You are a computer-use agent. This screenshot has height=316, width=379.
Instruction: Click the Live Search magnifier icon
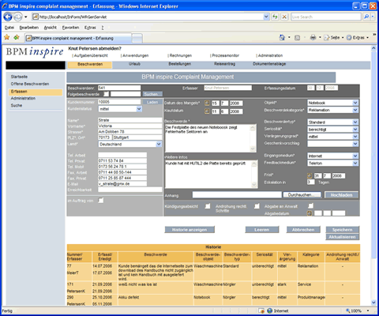[366, 17]
